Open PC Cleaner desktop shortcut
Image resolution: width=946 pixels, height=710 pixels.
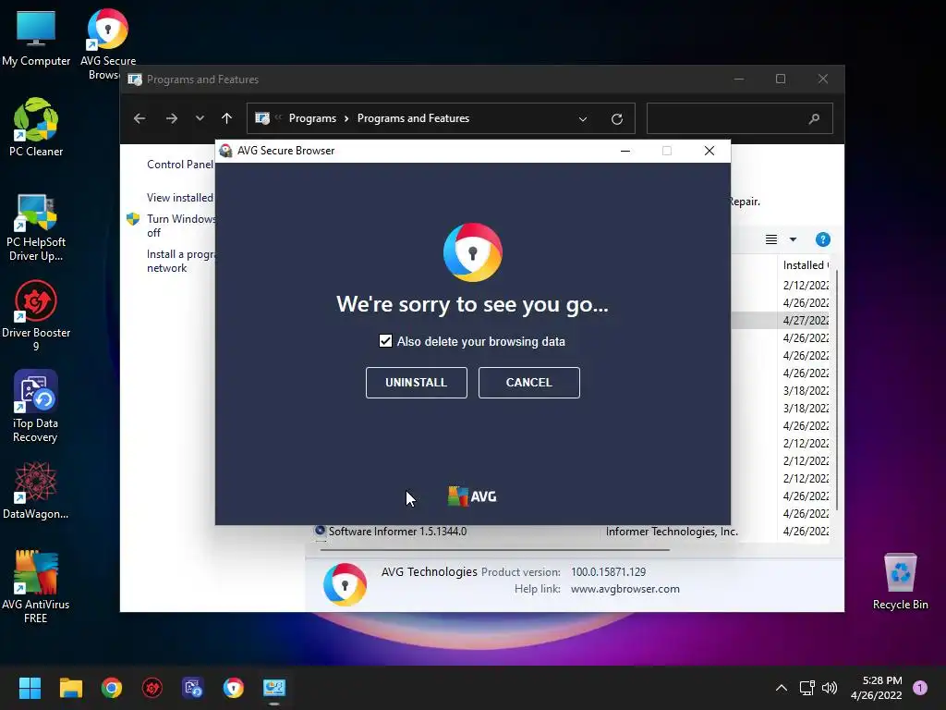(36, 128)
